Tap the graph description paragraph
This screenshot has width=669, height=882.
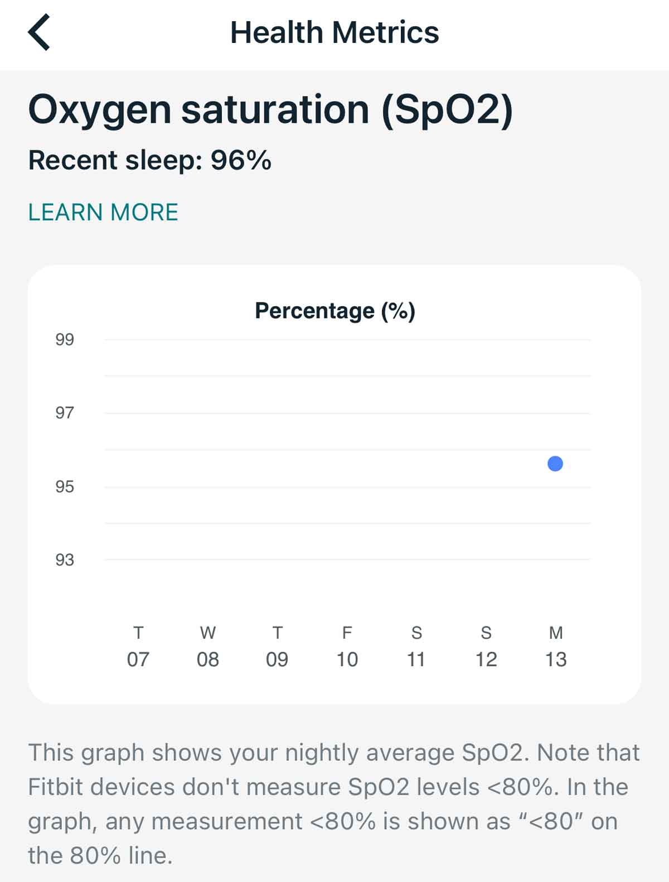pos(333,804)
